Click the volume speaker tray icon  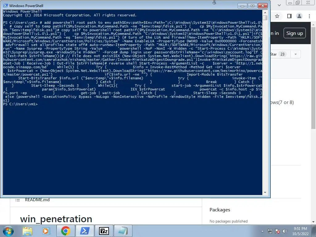click(285, 231)
